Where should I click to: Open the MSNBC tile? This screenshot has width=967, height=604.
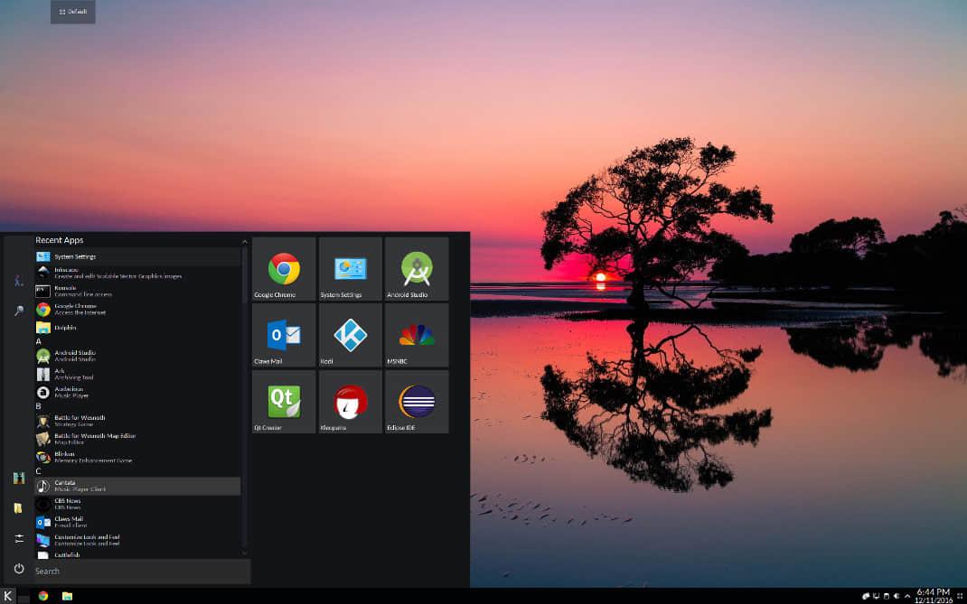(x=416, y=334)
